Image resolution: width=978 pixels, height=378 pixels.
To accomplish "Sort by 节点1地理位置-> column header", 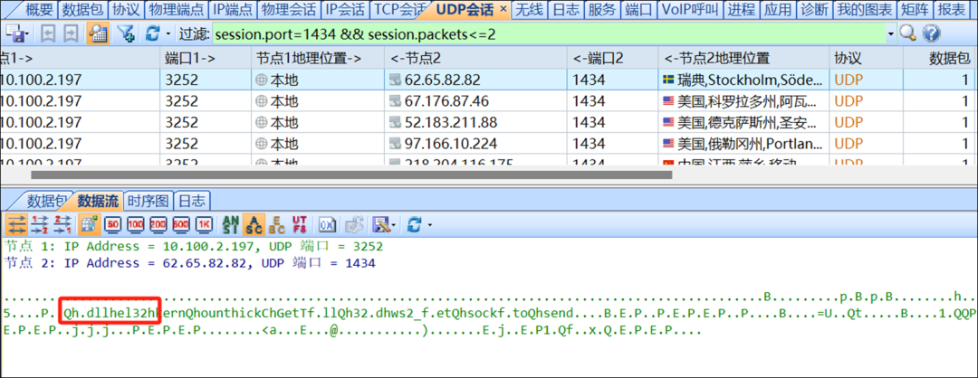I will tap(316, 58).
